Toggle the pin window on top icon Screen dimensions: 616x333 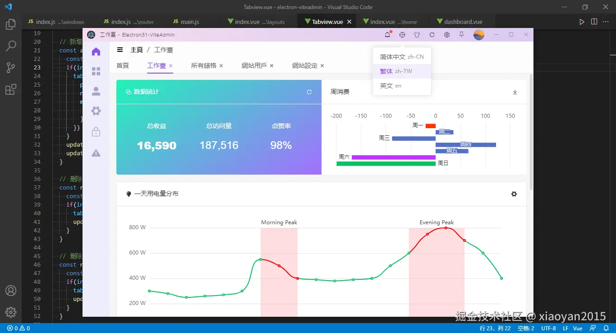pyautogui.click(x=461, y=35)
